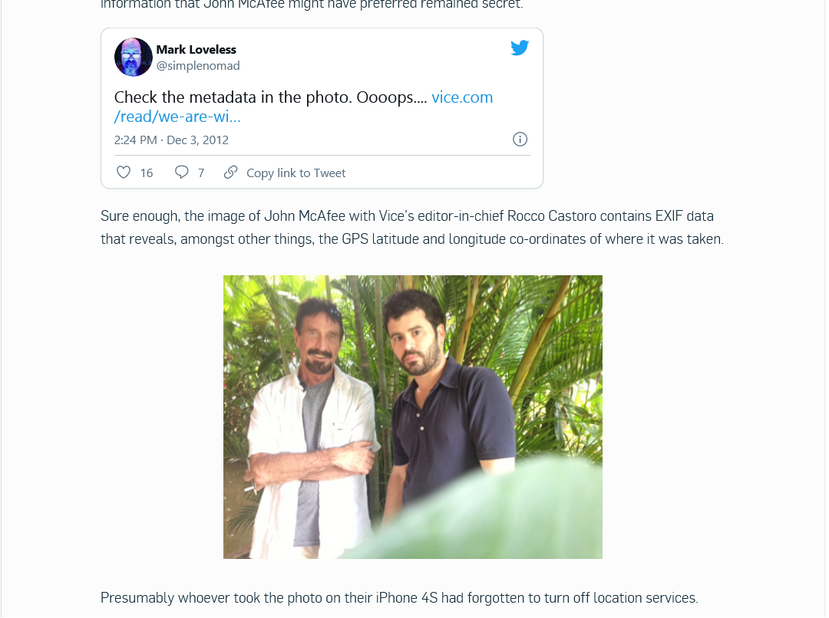829x618 pixels.
Task: Click the 16 likes count
Action: point(147,173)
